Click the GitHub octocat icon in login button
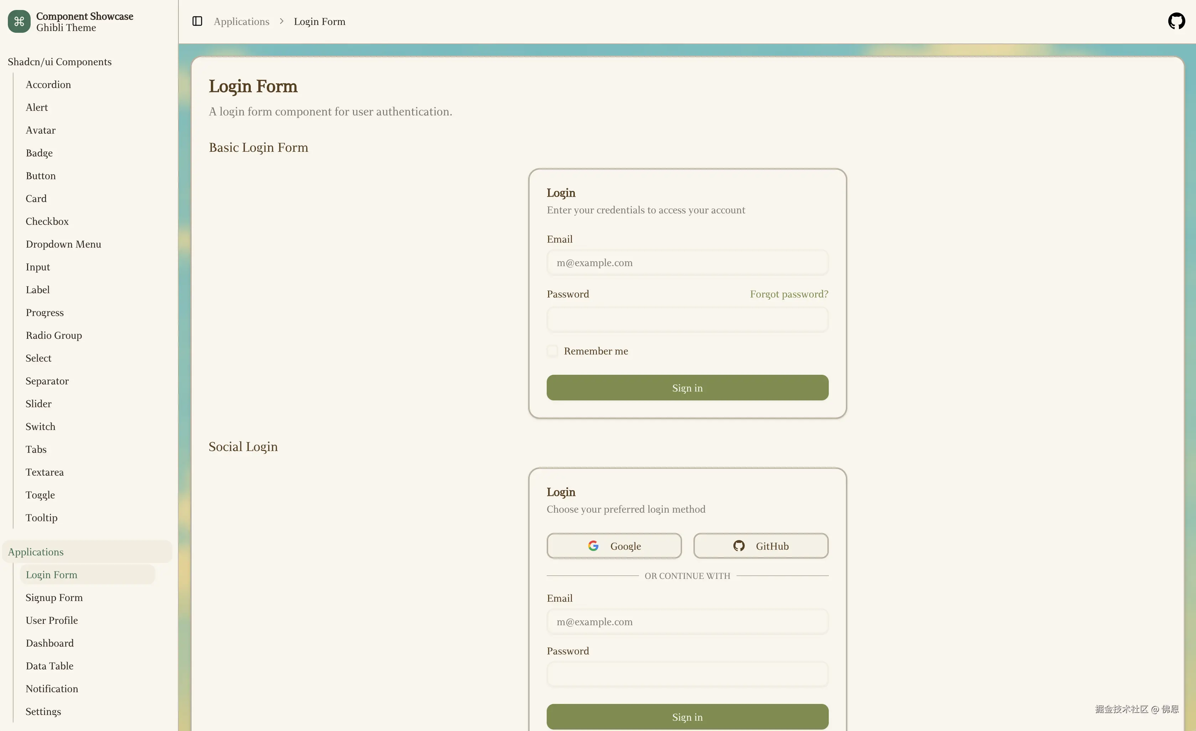The image size is (1196, 731). point(739,546)
